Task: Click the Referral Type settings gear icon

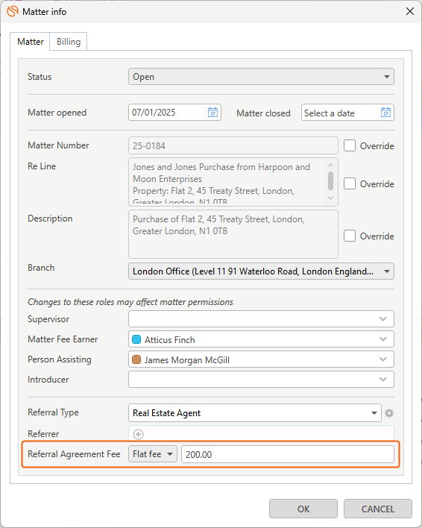Action: (389, 413)
